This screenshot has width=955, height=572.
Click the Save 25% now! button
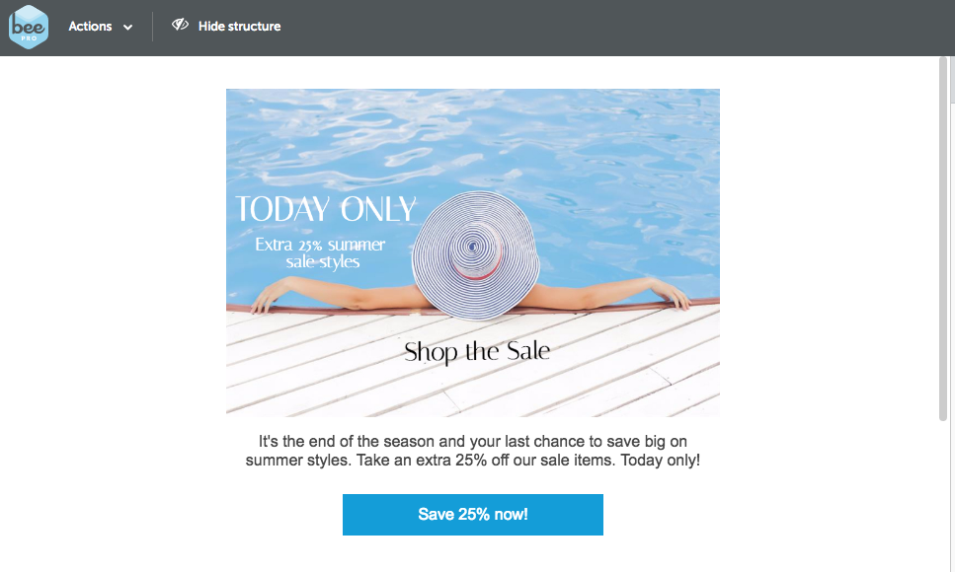pos(473,515)
